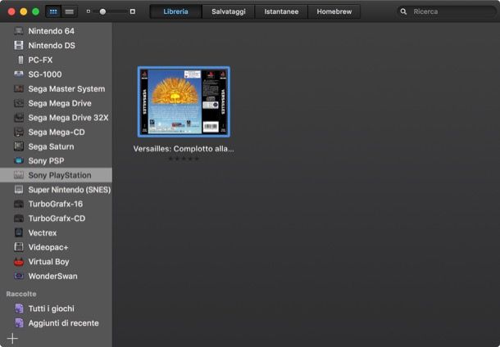The width and height of the screenshot is (500, 347).
Task: Select the WonderSwan console icon
Action: pyautogui.click(x=19, y=276)
